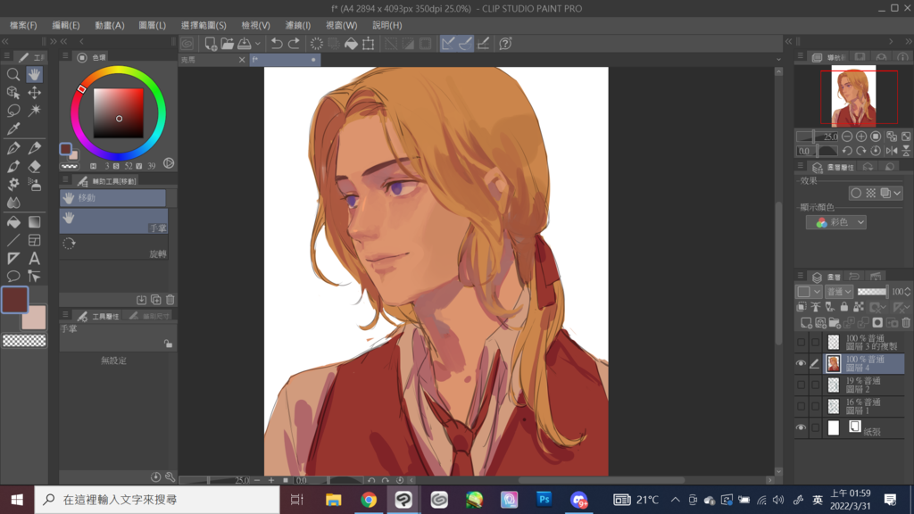Toggle snap to special ruler in toolbar
This screenshot has height=514, width=914.
tap(466, 44)
